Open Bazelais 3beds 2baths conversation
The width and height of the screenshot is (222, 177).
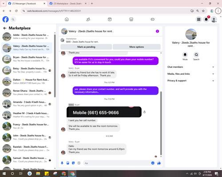coord(27,149)
